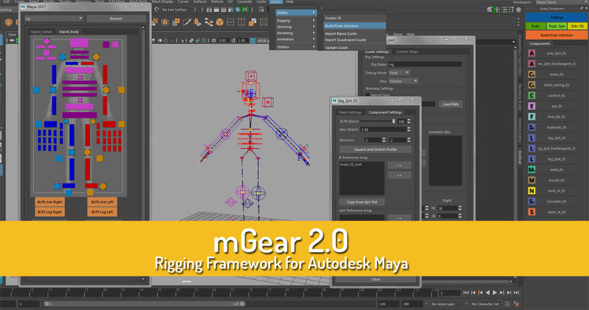Open the Debug Mode dropdown
The height and width of the screenshot is (310, 589).
(x=399, y=73)
